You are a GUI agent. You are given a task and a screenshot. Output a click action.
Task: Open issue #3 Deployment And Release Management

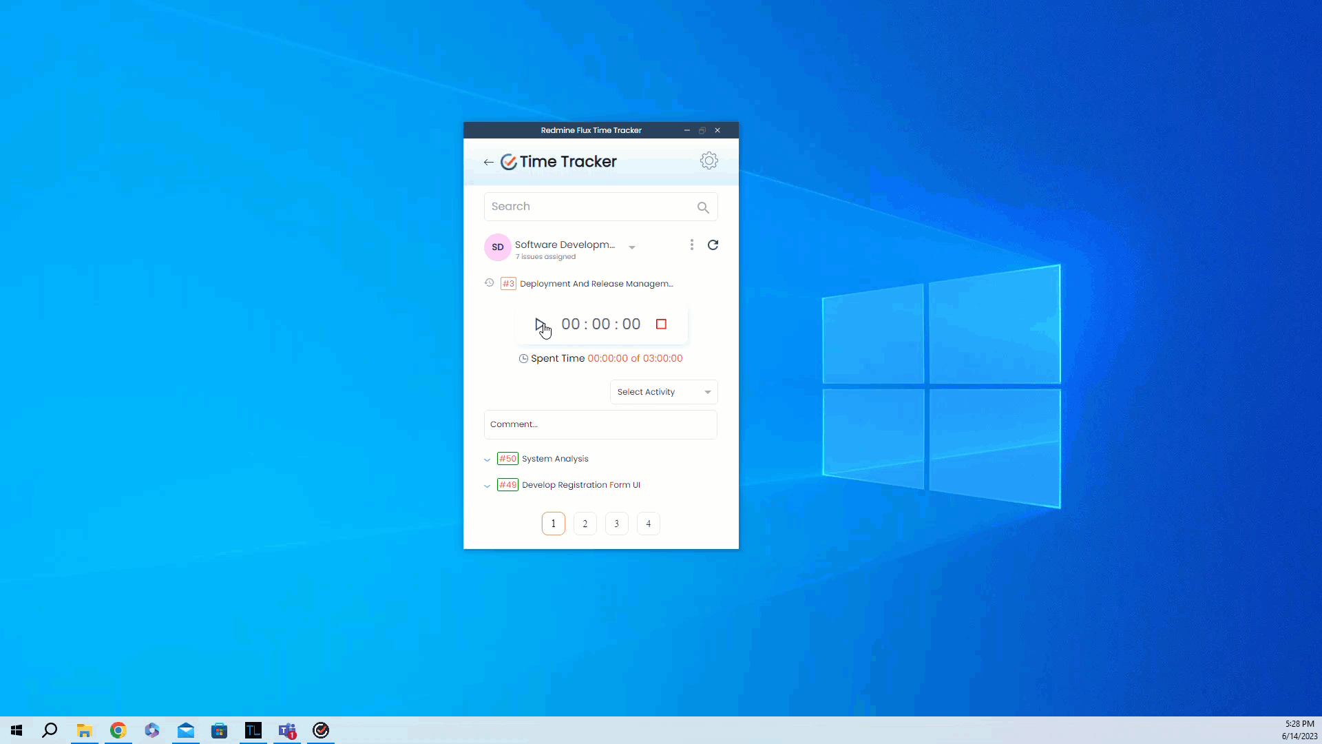click(x=596, y=283)
